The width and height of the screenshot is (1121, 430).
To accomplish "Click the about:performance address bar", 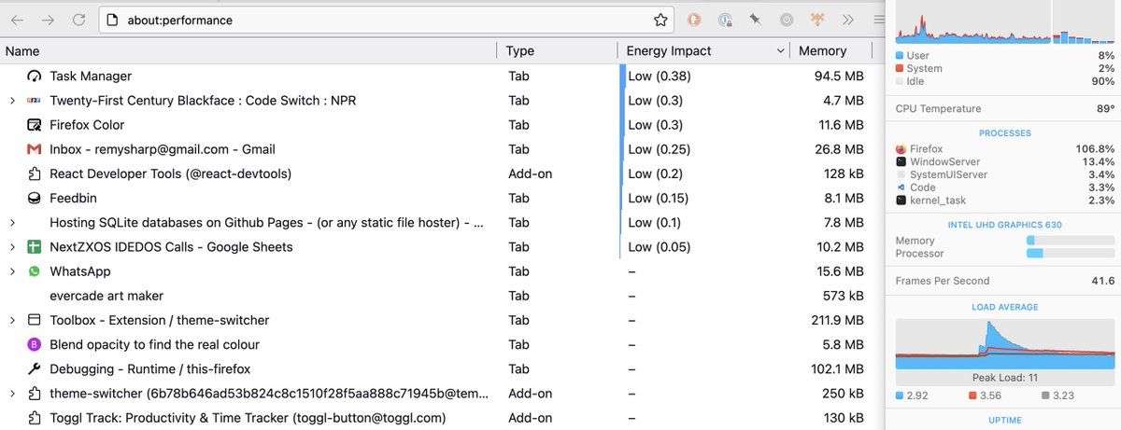I will click(x=374, y=20).
